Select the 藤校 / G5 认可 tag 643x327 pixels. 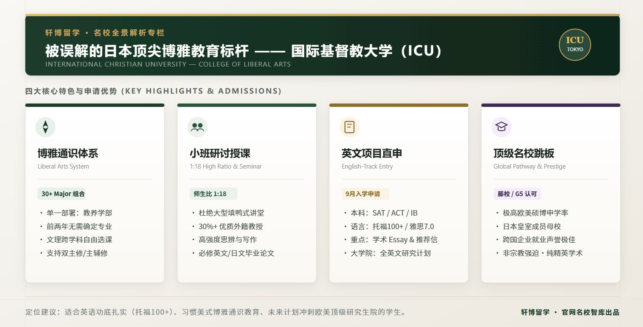coord(517,194)
